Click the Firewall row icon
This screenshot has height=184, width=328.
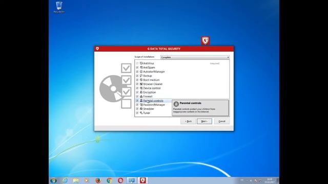(x=141, y=97)
